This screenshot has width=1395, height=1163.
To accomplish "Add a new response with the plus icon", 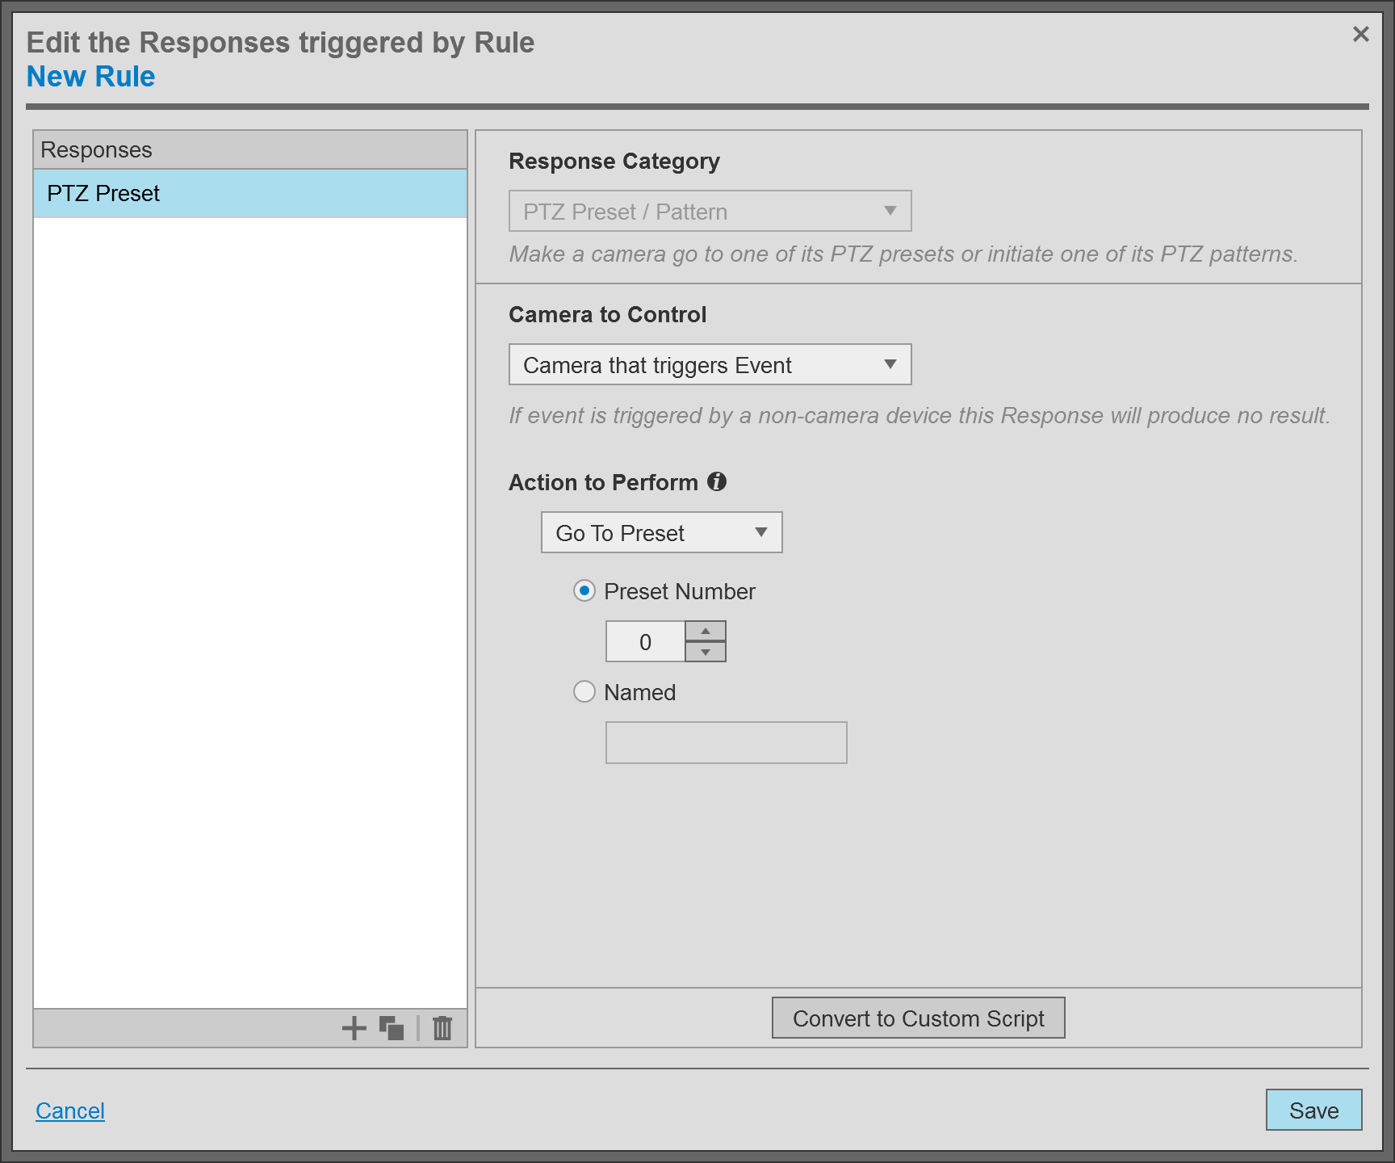I will pyautogui.click(x=354, y=1028).
